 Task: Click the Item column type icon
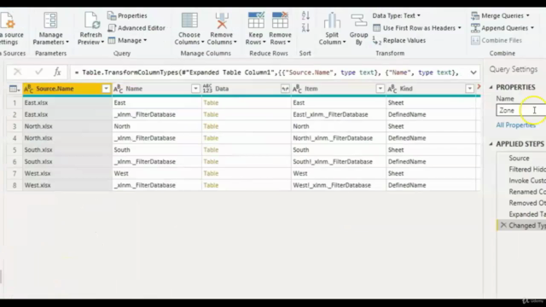[x=297, y=89]
